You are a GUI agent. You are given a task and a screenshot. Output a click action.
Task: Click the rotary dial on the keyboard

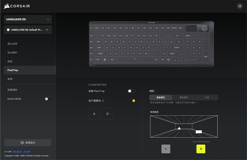coord(204,28)
